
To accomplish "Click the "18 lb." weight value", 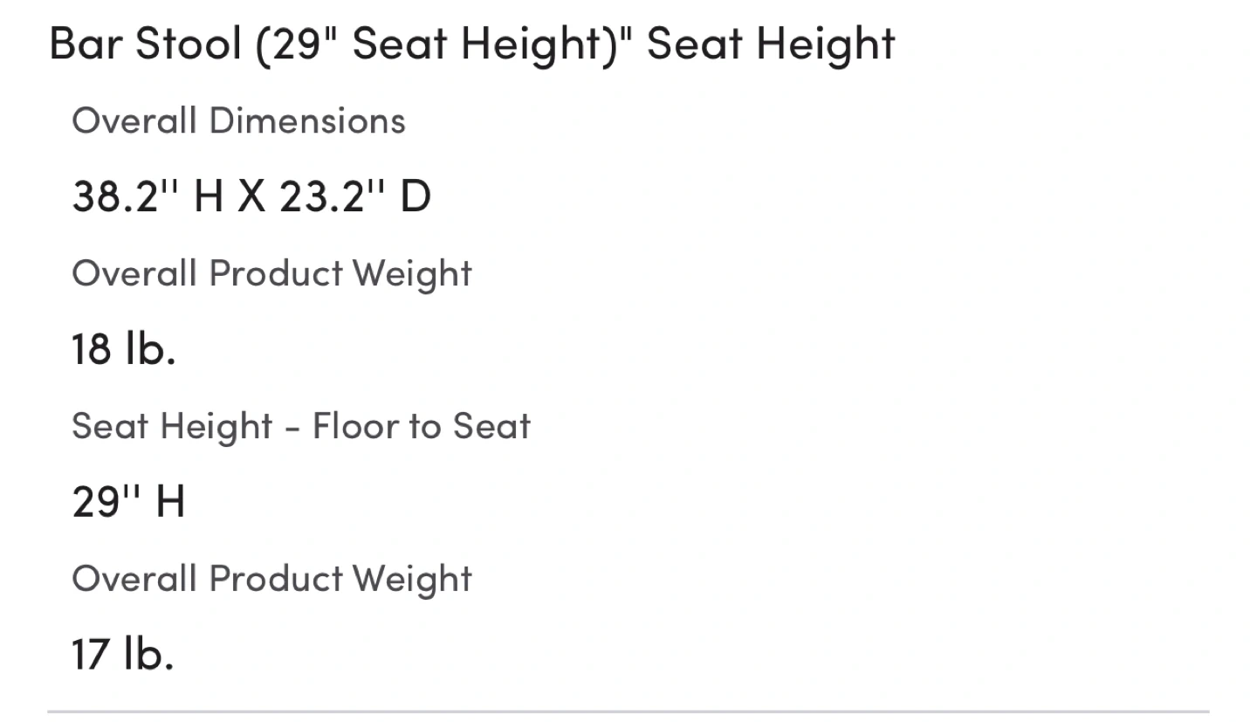I will [x=123, y=349].
